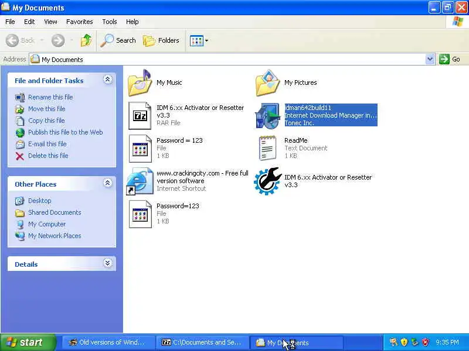
Task: Click the 'idman642build11' file name
Action: pos(308,108)
